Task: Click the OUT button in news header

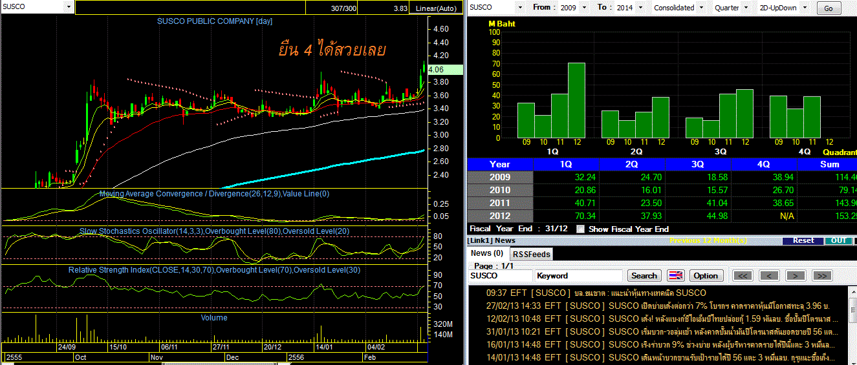Action: [x=838, y=240]
